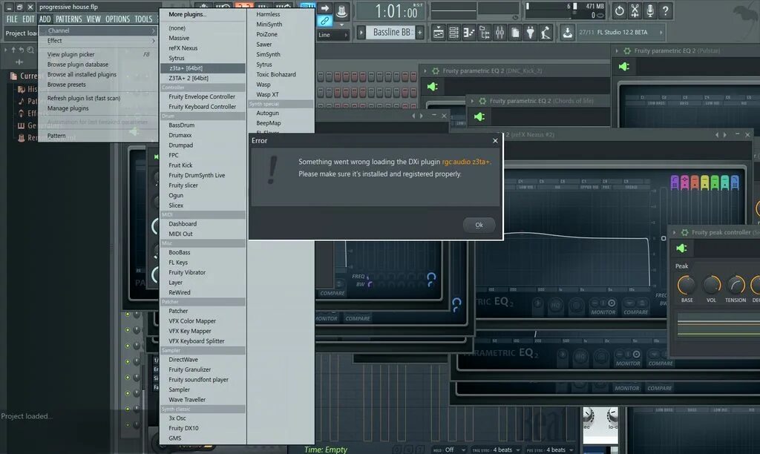
Task: Open the Playlist view icon
Action: [x=438, y=33]
